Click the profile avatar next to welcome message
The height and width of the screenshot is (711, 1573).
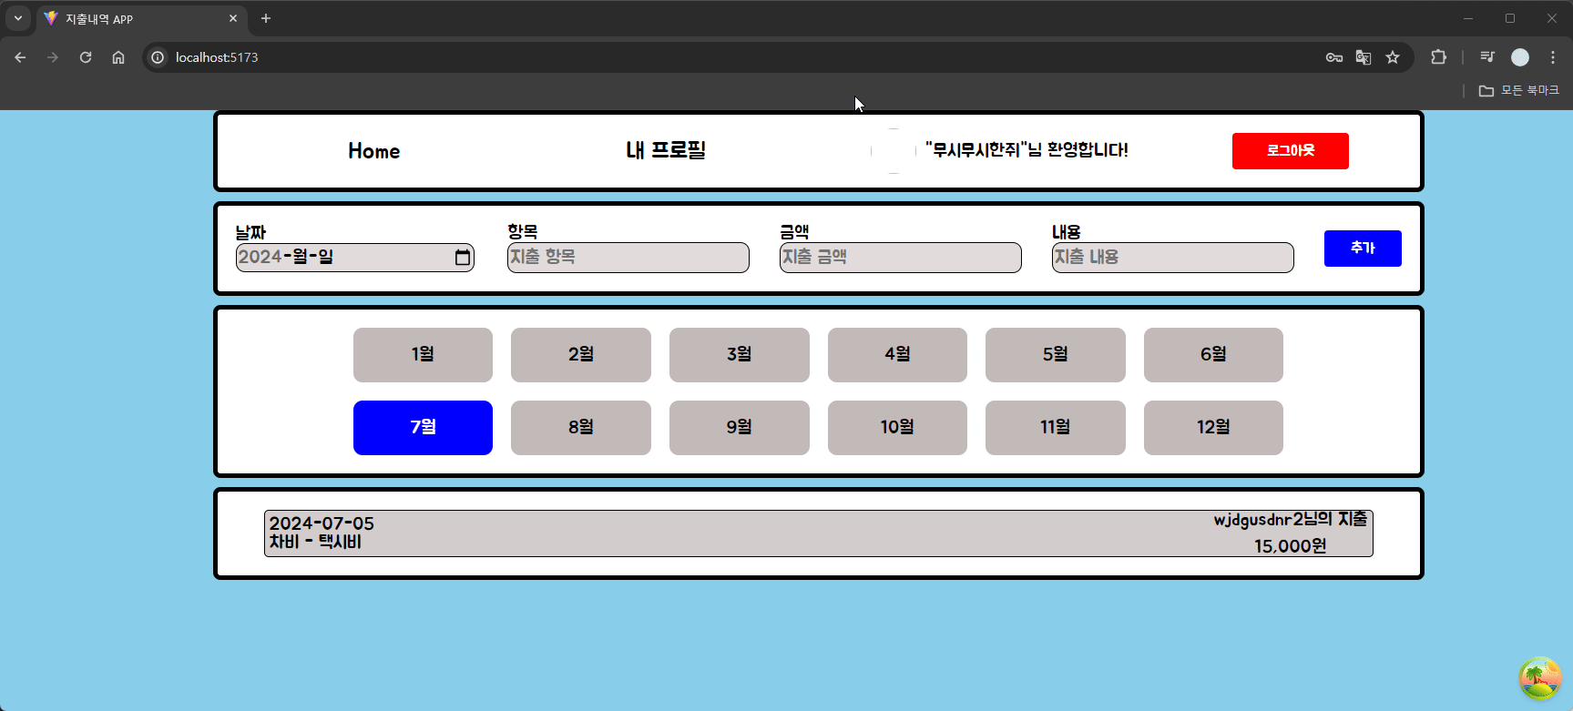pos(894,151)
